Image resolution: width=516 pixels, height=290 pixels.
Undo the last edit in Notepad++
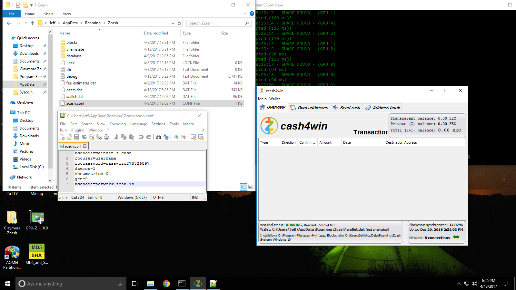point(141,137)
